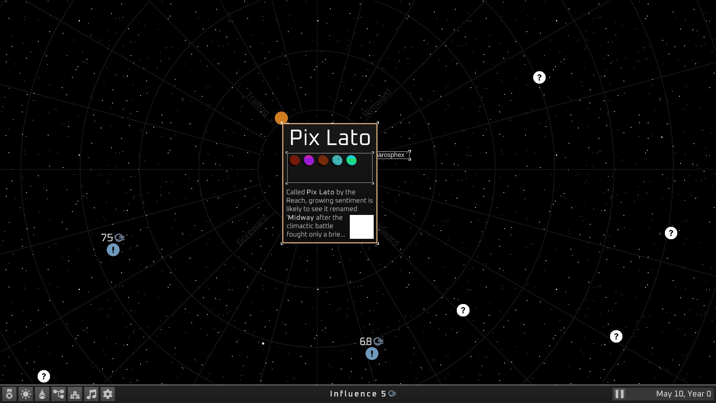
Task: Click the Influence currency icon at bottom center
Action: pos(392,393)
